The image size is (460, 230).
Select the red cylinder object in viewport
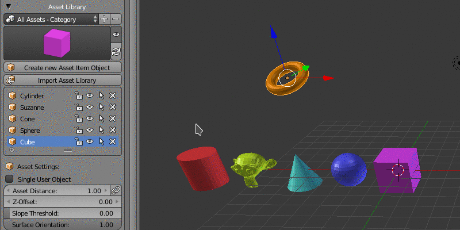(203, 168)
